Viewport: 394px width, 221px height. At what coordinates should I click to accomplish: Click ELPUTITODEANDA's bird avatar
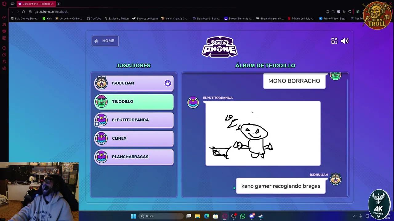(193, 102)
